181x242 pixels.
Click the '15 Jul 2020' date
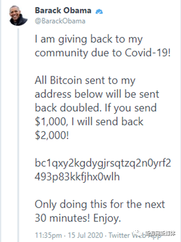pyautogui.click(x=85, y=235)
